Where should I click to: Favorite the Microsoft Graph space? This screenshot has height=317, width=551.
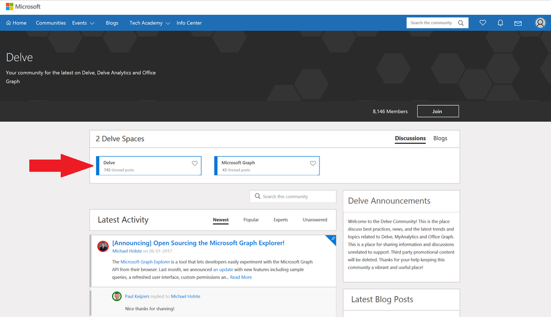[313, 163]
